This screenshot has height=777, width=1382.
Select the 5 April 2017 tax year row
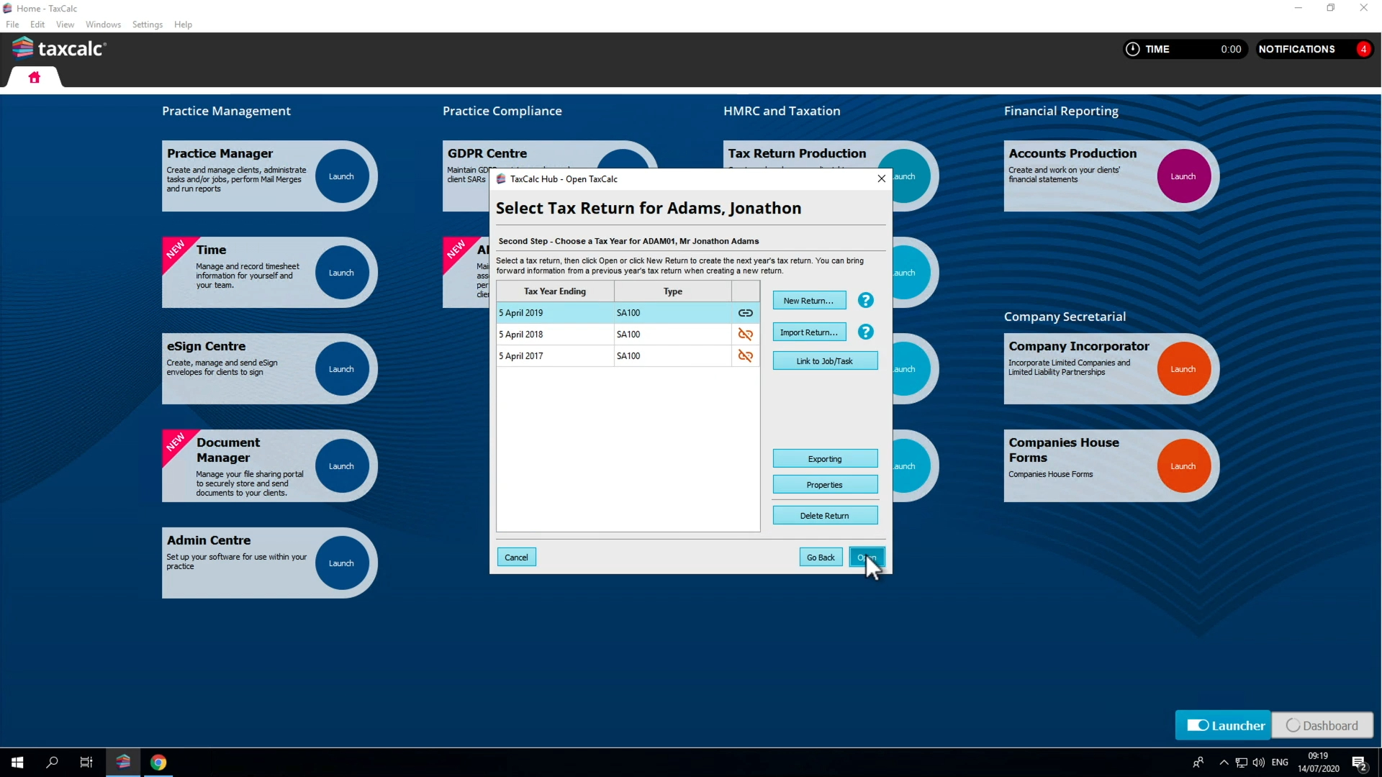click(628, 356)
